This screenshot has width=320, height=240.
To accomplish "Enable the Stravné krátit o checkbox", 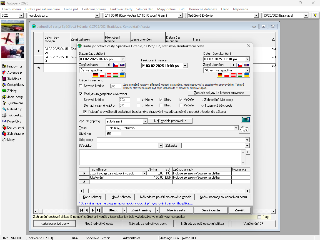I will (x=81, y=86).
